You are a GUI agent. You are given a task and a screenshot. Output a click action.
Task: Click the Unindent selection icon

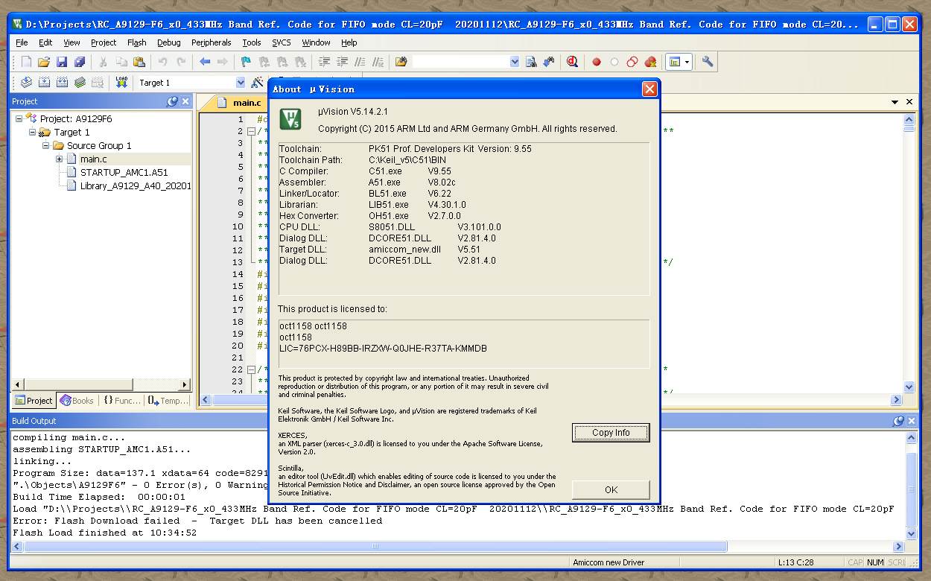click(x=343, y=62)
